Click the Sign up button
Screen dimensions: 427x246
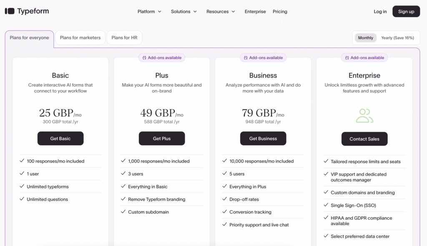coord(406,11)
